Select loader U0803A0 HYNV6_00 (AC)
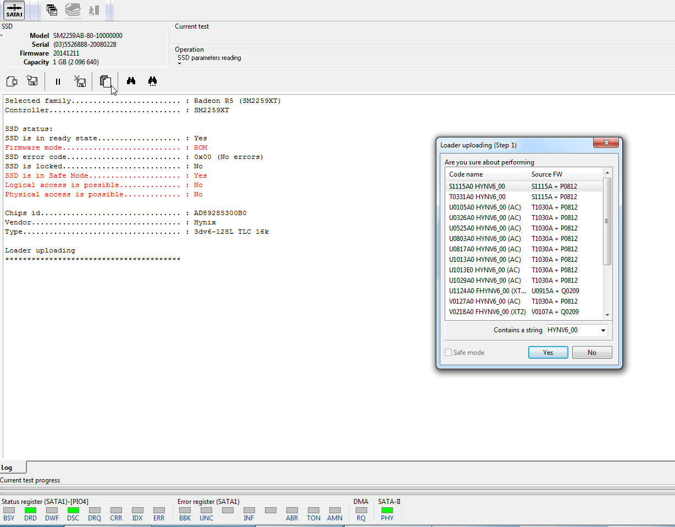This screenshot has height=527, width=675. click(524, 239)
